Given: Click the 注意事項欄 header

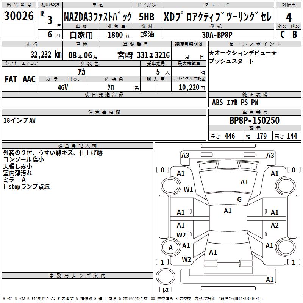Looking at the screenshot, I should click(x=104, y=112).
